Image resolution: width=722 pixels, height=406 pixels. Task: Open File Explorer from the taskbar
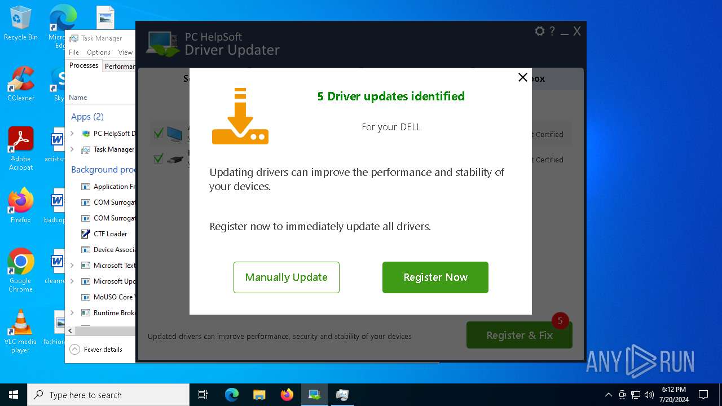click(259, 395)
